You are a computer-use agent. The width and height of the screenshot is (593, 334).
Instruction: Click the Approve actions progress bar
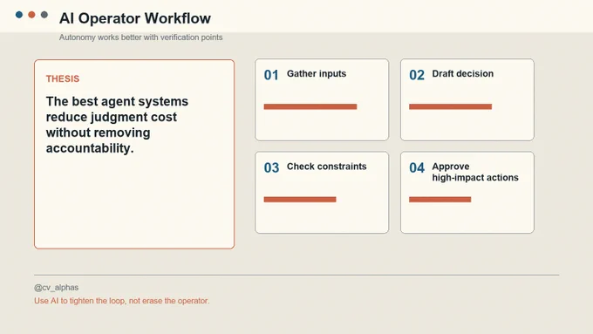[x=440, y=200]
